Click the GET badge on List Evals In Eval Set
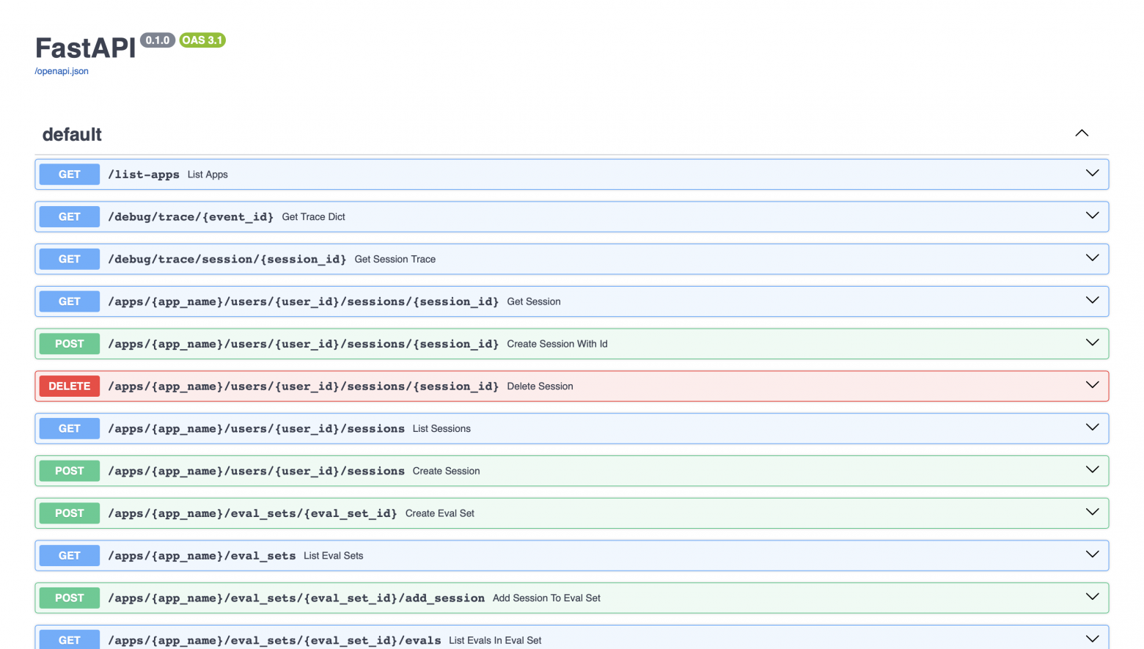Image resolution: width=1144 pixels, height=649 pixels. pyautogui.click(x=68, y=639)
